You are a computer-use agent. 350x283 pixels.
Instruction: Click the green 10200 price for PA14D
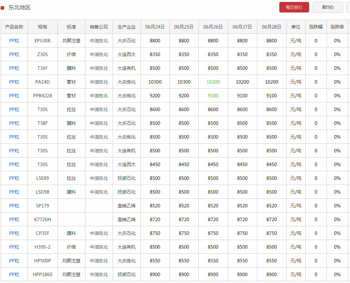pos(213,82)
